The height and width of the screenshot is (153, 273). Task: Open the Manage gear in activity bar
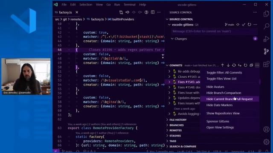pyautogui.click(x=266, y=142)
